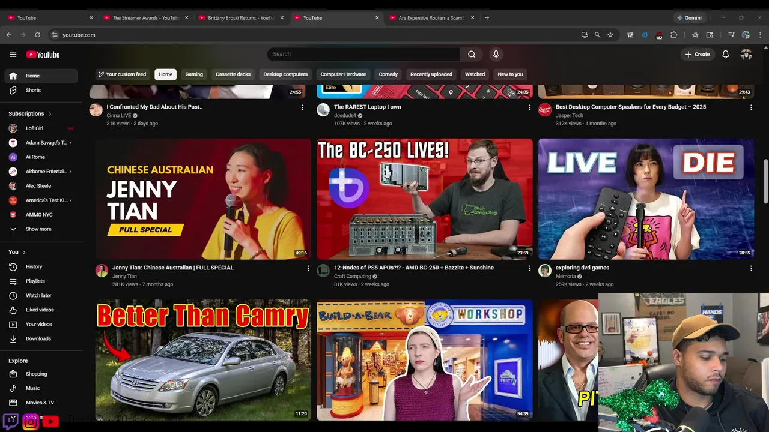Select the Gaming filter chip

coord(194,74)
